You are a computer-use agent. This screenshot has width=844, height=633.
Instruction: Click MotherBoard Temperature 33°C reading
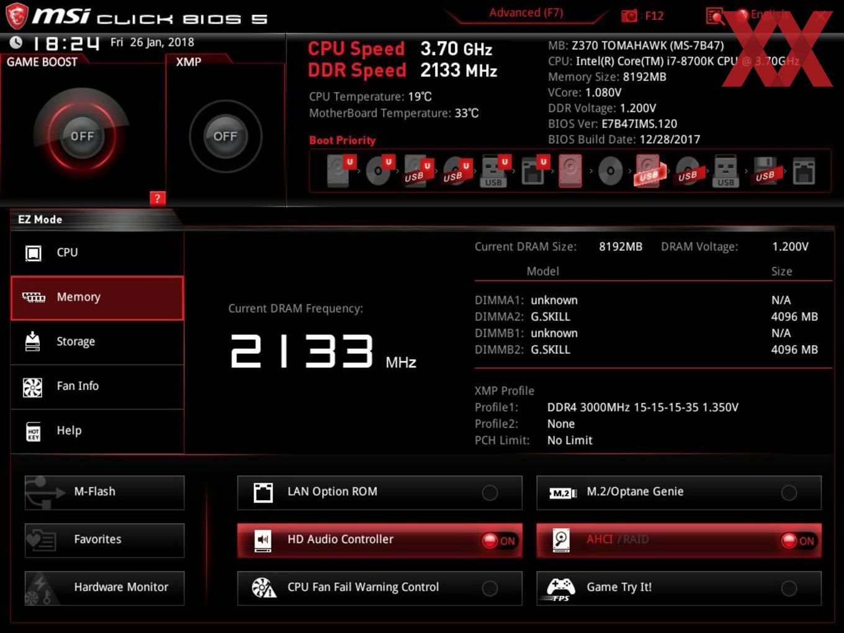(394, 113)
